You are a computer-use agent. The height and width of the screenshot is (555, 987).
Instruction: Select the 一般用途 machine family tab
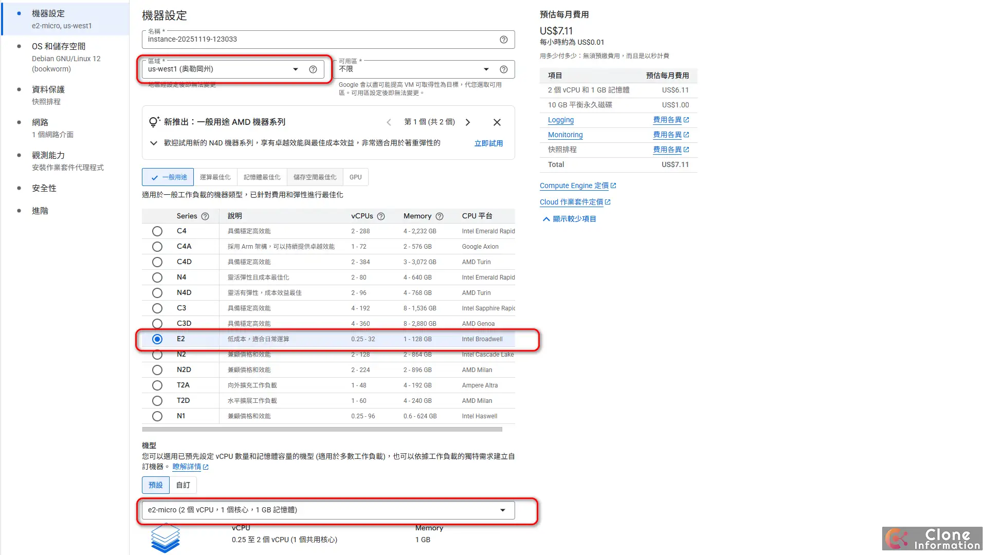point(168,177)
